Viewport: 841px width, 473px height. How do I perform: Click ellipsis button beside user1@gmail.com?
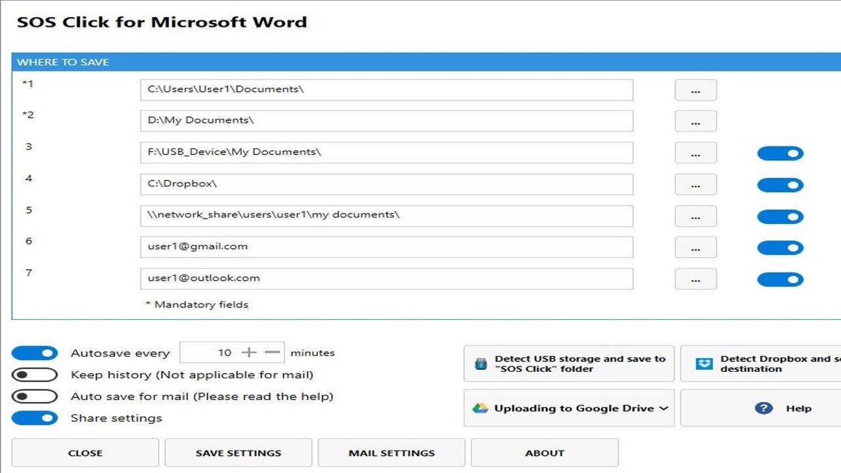[696, 248]
